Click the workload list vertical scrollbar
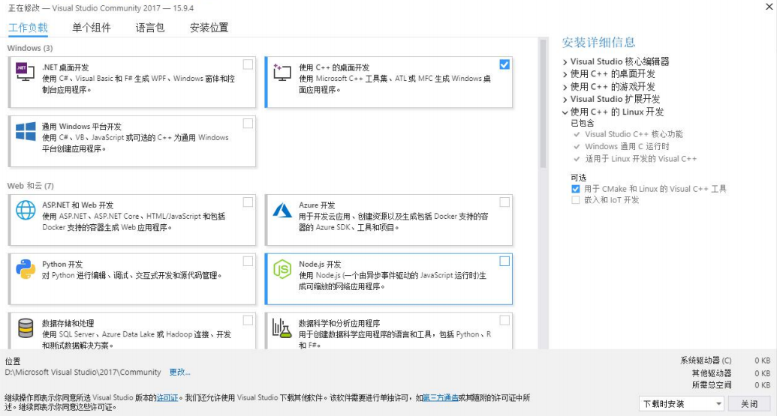Image resolution: width=777 pixels, height=416 pixels. [x=543, y=104]
